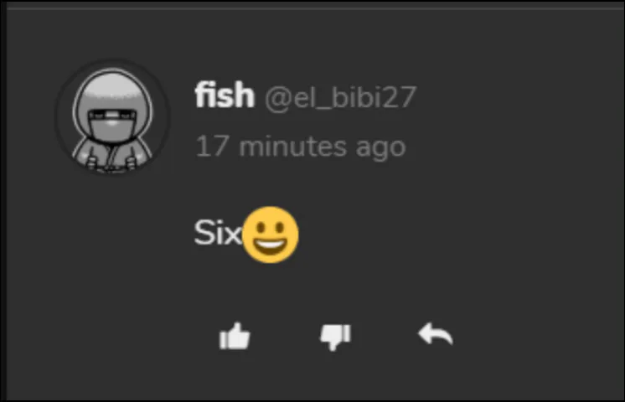Reply to fish's comment using the arrow
Viewport: 625px width, 402px height.
point(436,333)
